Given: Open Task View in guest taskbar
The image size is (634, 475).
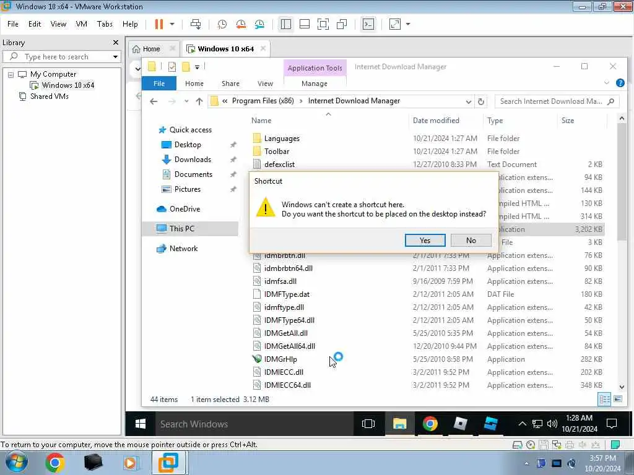Looking at the screenshot, I should click(x=368, y=424).
